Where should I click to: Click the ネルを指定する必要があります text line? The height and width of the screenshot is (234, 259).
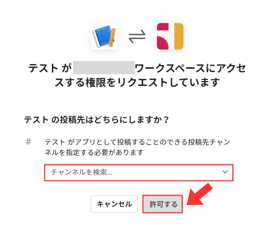pyautogui.click(x=94, y=152)
